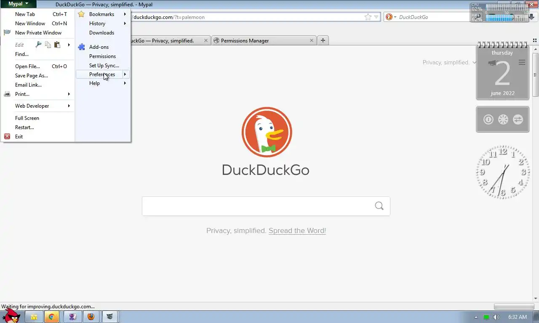Expand the Print submenu arrow
Image resolution: width=539 pixels, height=323 pixels.
tap(69, 94)
